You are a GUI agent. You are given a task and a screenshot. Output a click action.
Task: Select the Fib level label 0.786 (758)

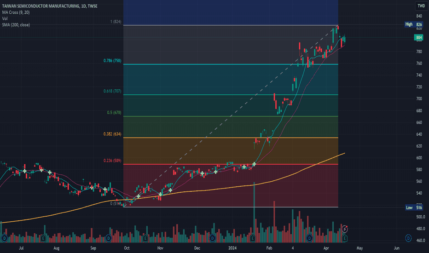(112, 61)
